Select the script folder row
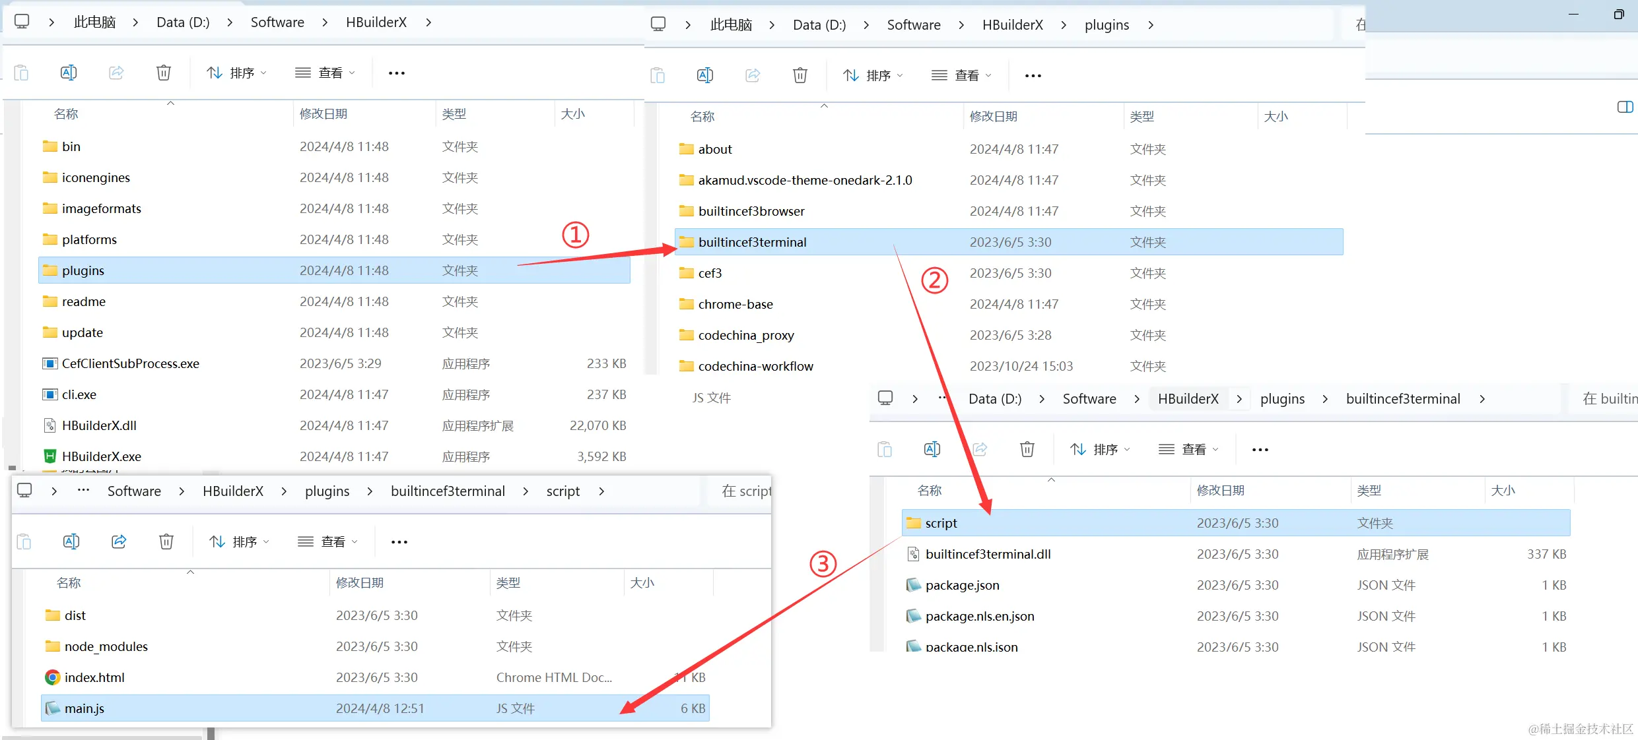 [1236, 523]
